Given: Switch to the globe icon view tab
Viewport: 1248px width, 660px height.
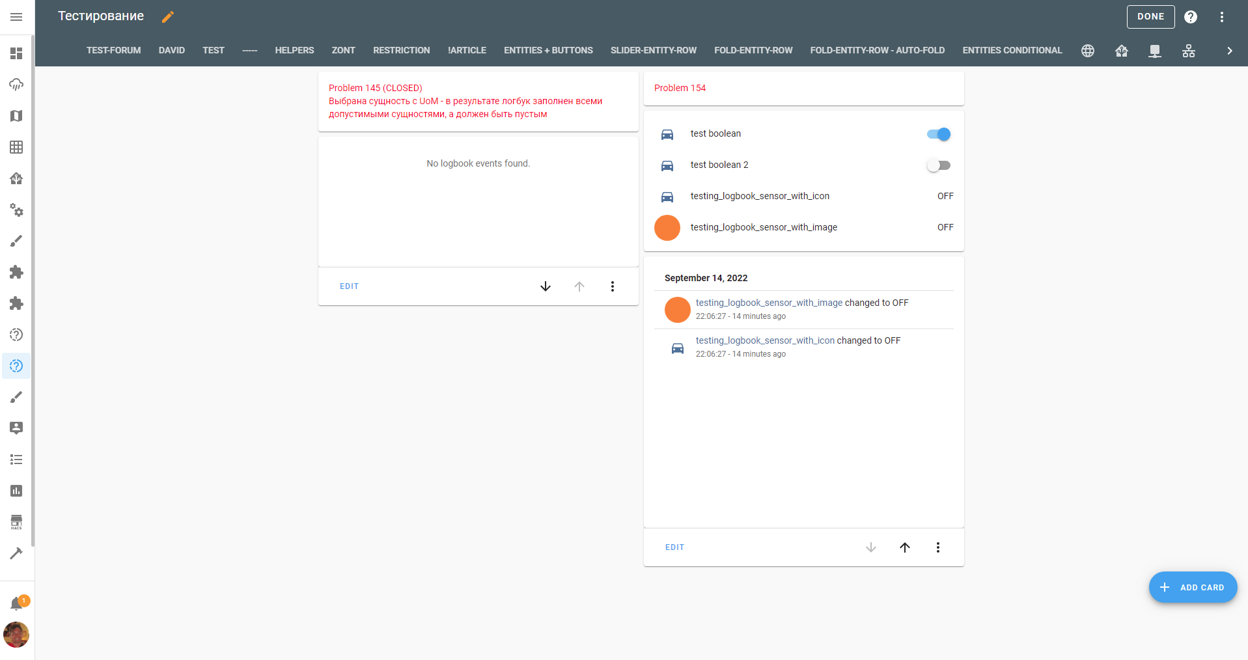Looking at the screenshot, I should tap(1088, 51).
